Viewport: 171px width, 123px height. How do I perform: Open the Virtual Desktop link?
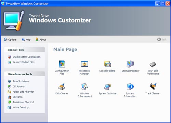pyautogui.click(x=21, y=107)
